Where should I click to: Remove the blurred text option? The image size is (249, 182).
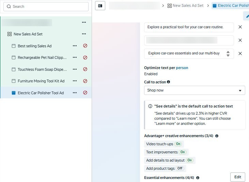click(x=240, y=40)
